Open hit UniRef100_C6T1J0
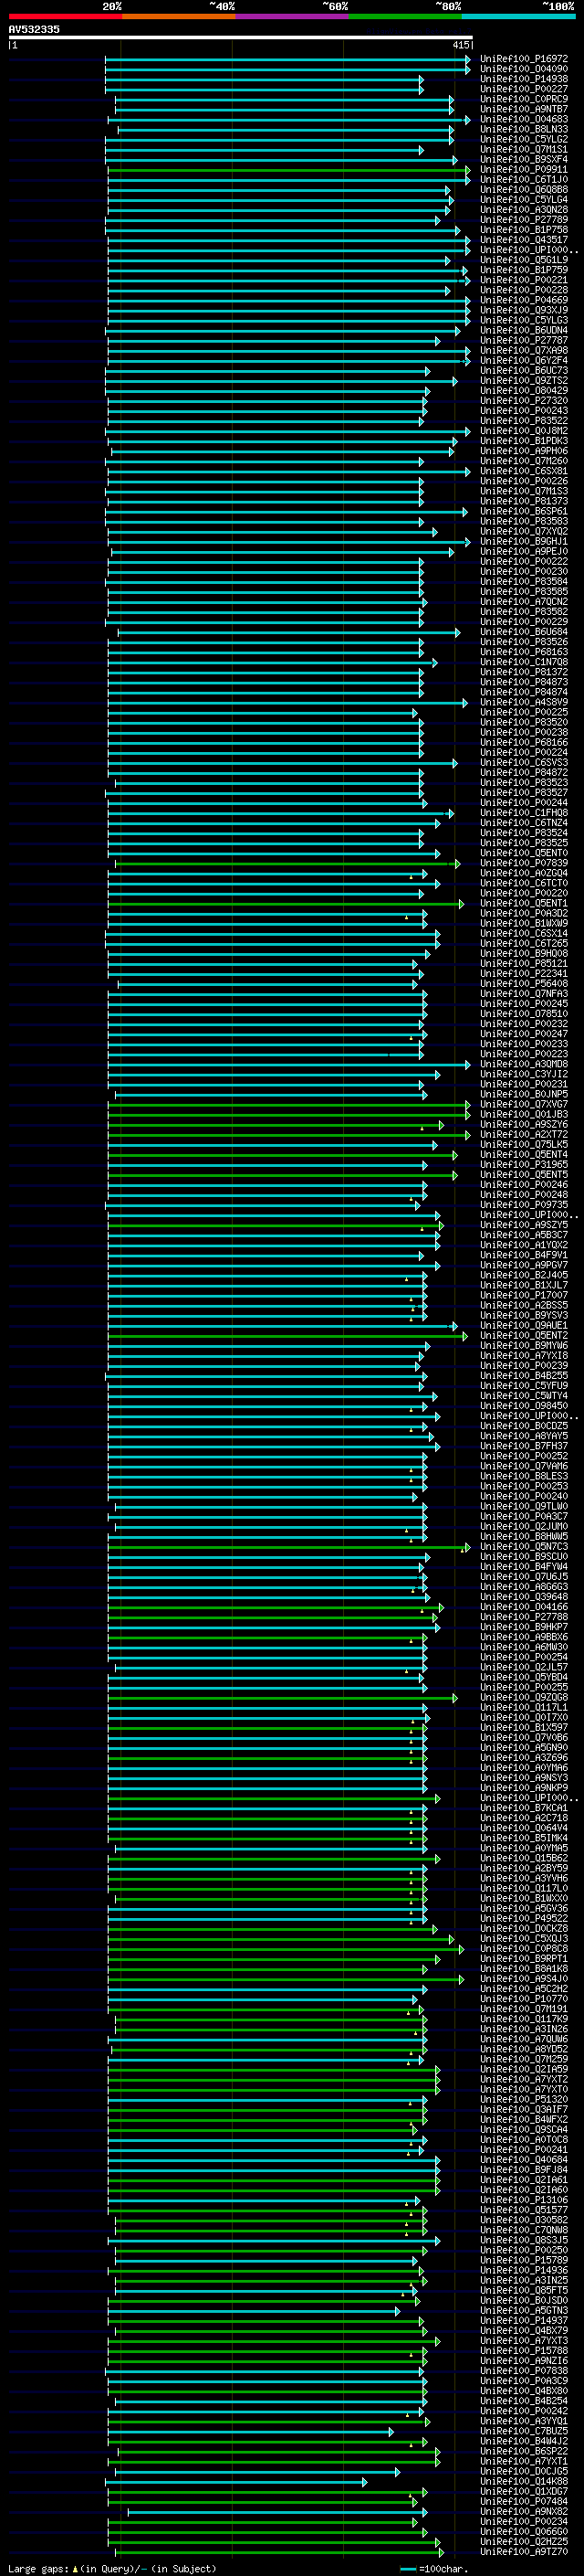The width and height of the screenshot is (584, 2576). click(x=524, y=179)
